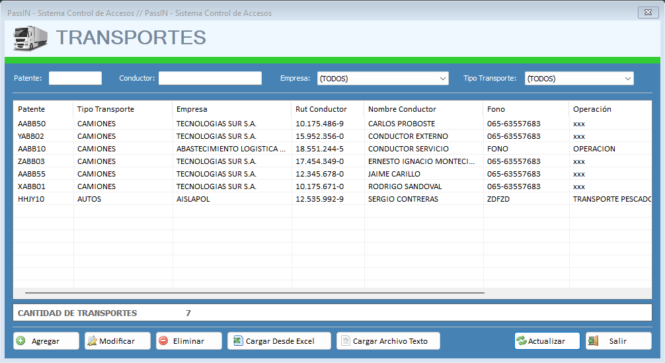Expand the Tipo Transporte combo box
This screenshot has width=665, height=363.
coord(627,79)
